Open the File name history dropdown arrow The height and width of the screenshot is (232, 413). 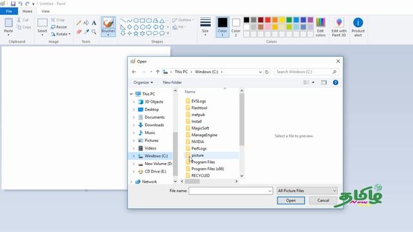tap(270, 191)
